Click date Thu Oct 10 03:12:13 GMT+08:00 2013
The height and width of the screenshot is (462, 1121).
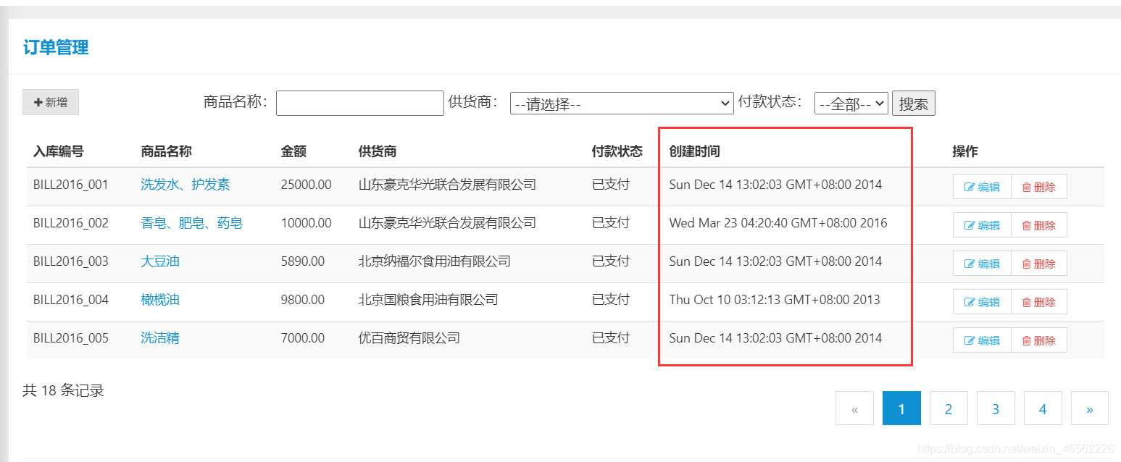(775, 300)
